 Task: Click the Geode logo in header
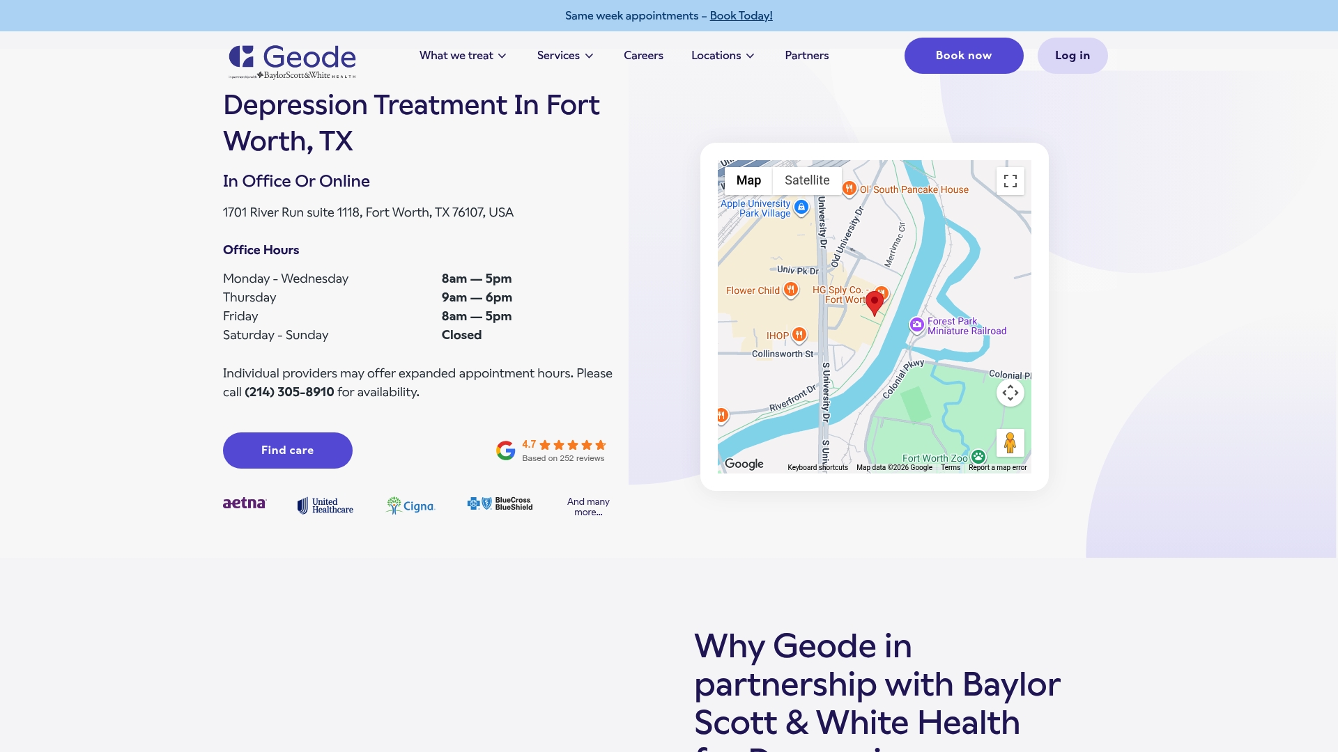[293, 61]
